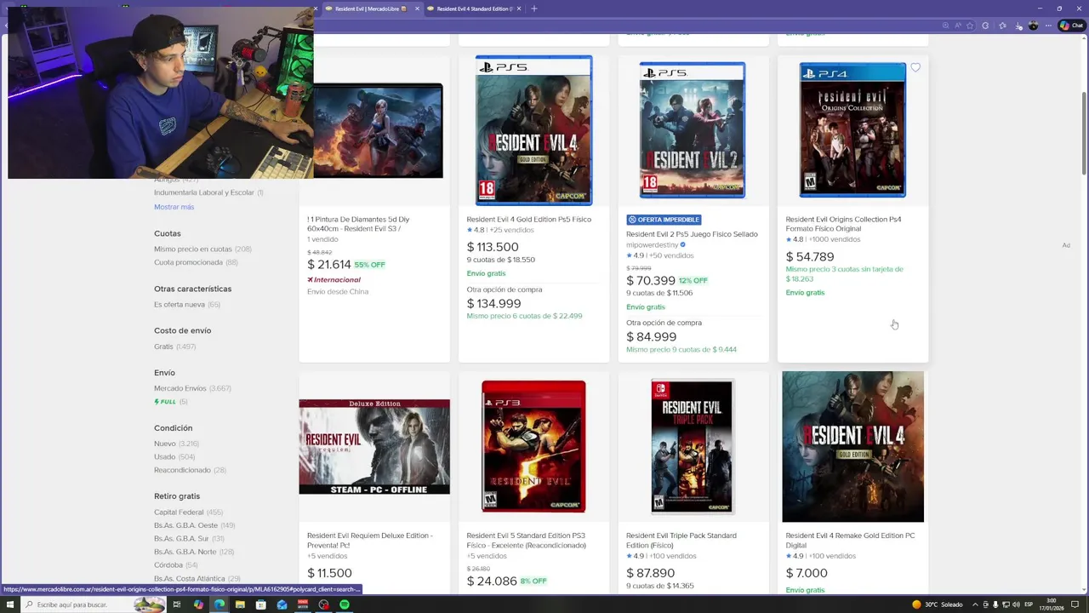Screen dimensions: 1089x613
Task: Open the browser extension icon beside address bar
Action: click(985, 26)
